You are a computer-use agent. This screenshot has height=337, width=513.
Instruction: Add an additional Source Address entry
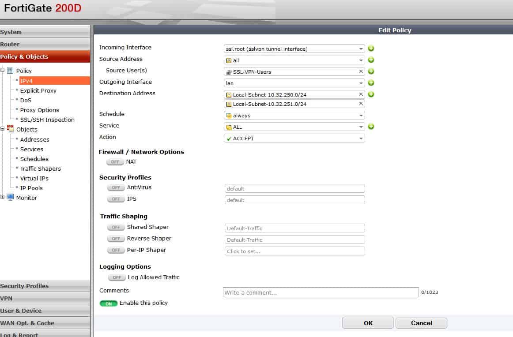pos(371,60)
